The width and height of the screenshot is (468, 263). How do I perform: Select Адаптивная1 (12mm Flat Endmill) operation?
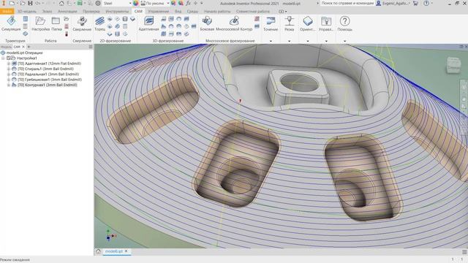click(x=49, y=64)
